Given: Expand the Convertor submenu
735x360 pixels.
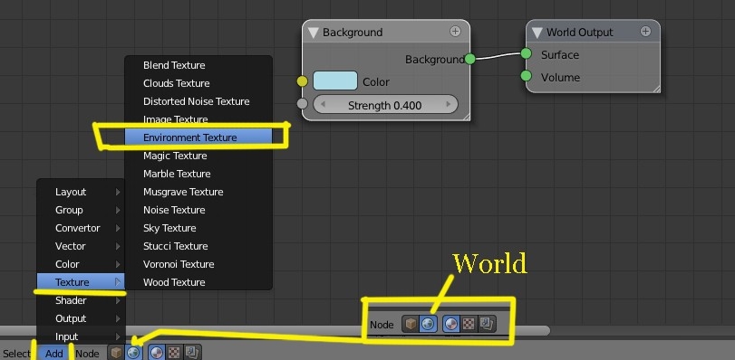Looking at the screenshot, I should pos(81,228).
